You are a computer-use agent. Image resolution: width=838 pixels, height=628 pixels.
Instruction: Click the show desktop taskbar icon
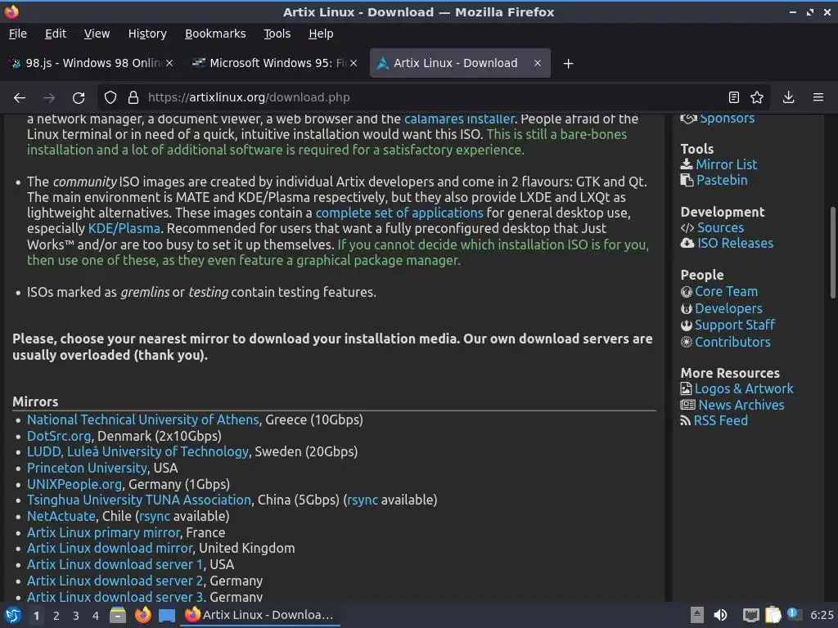[167, 616]
